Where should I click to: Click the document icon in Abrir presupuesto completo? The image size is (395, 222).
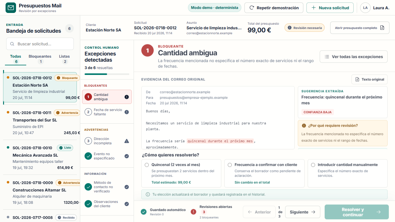[x=382, y=28]
